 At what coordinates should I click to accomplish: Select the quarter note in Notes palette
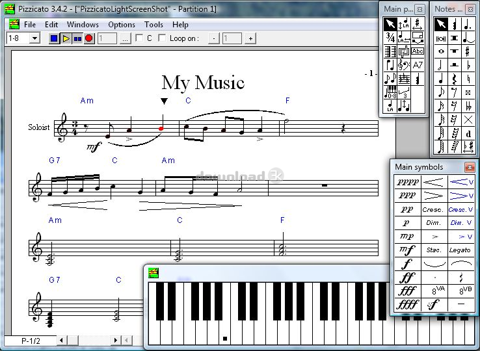pos(441,79)
